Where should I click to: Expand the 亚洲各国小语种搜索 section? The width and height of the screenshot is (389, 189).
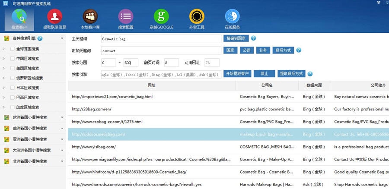(62, 139)
